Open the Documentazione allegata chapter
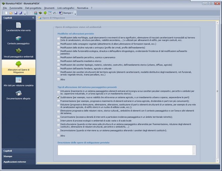Screen dimensions: 222x171 click(x=18, y=95)
